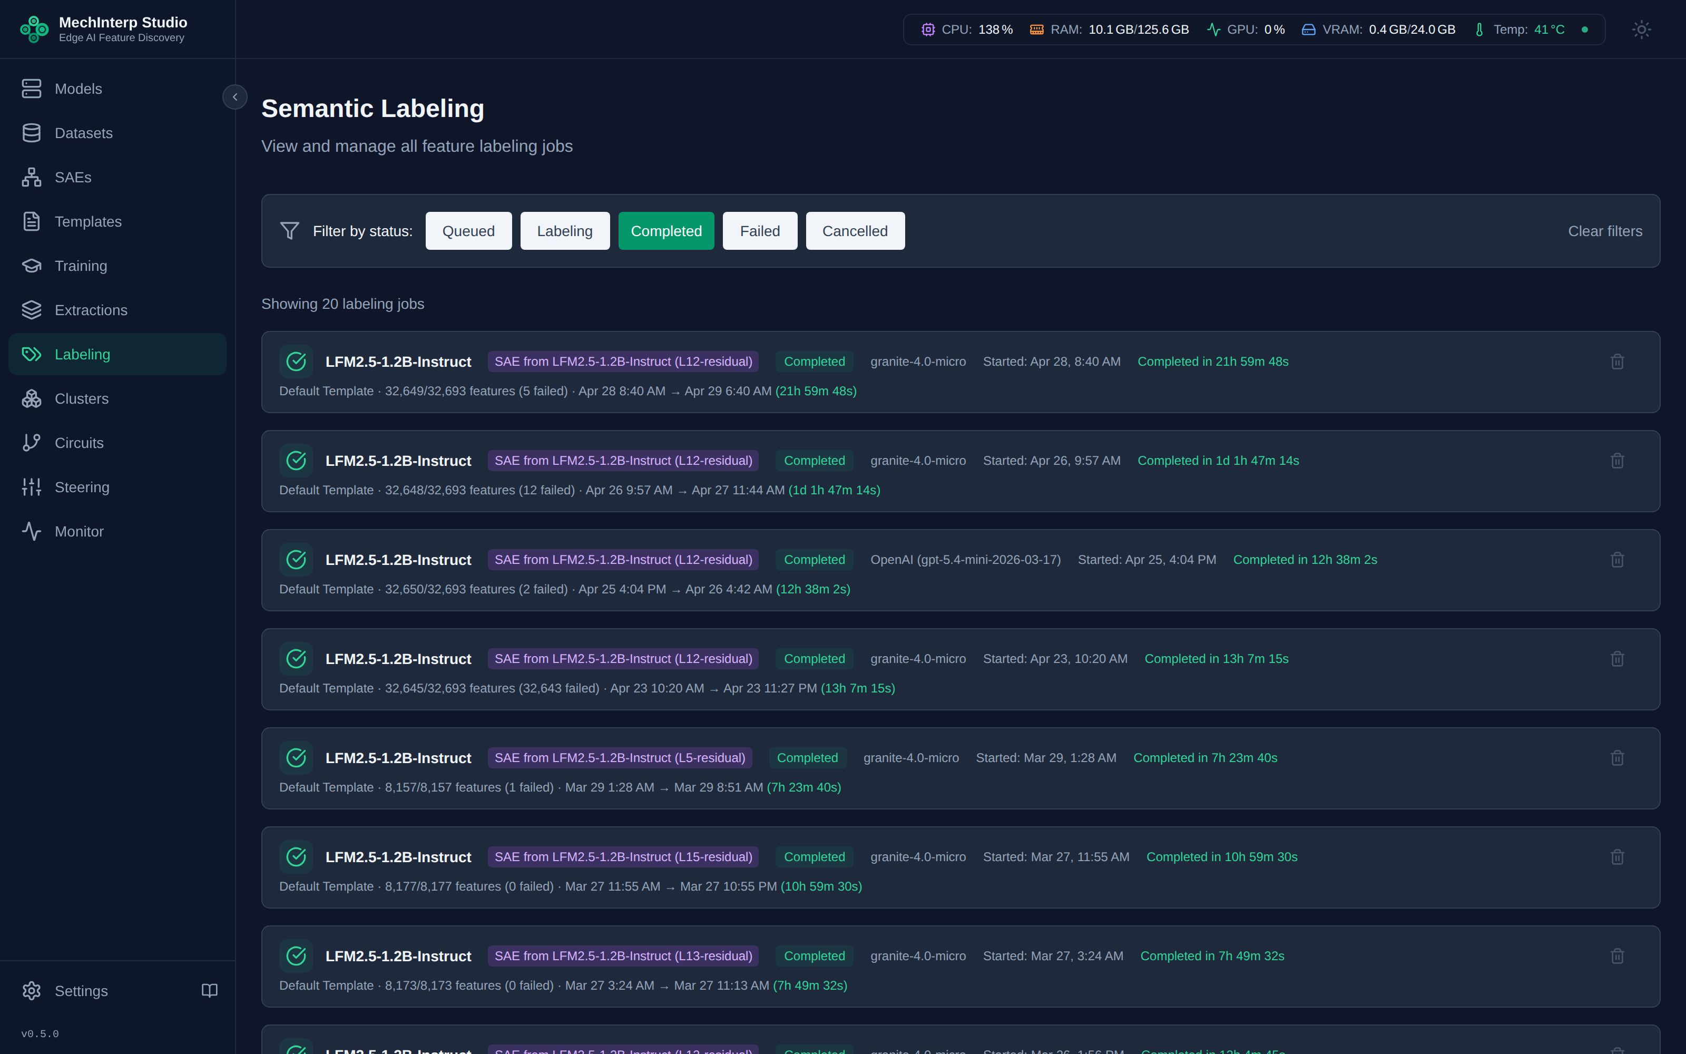1686x1054 pixels.
Task: Open Models via its sidebar icon
Action: (32, 89)
